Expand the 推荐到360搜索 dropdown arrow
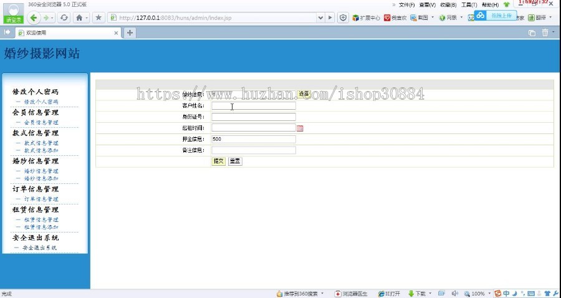Screen dimensions: 561x298 (322, 294)
